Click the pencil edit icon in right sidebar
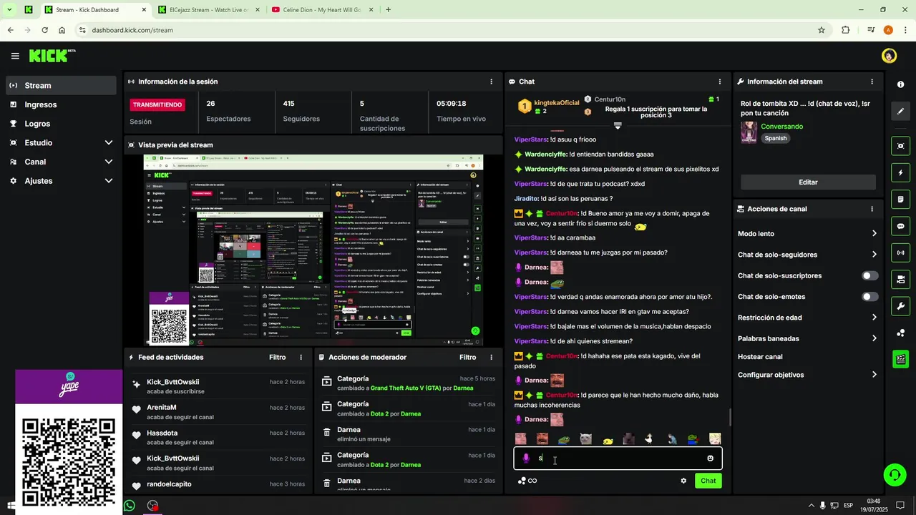The image size is (916, 515). pos(900,111)
